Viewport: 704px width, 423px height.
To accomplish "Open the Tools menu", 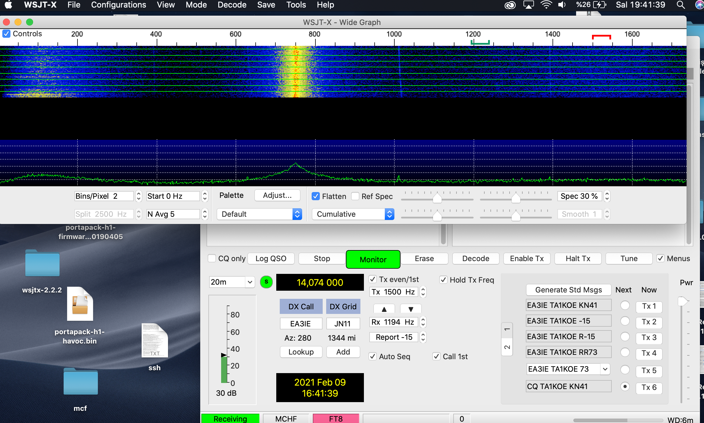I will tap(296, 5).
